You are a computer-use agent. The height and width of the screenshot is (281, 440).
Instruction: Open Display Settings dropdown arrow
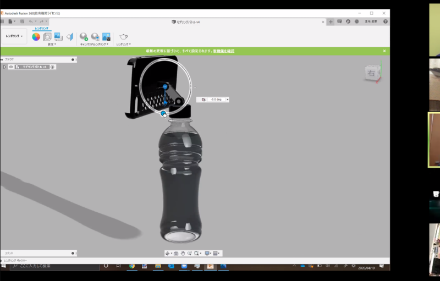pyautogui.click(x=211, y=254)
